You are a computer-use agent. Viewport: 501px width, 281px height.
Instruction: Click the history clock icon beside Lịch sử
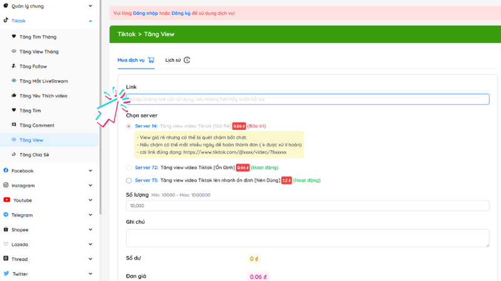[187, 60]
